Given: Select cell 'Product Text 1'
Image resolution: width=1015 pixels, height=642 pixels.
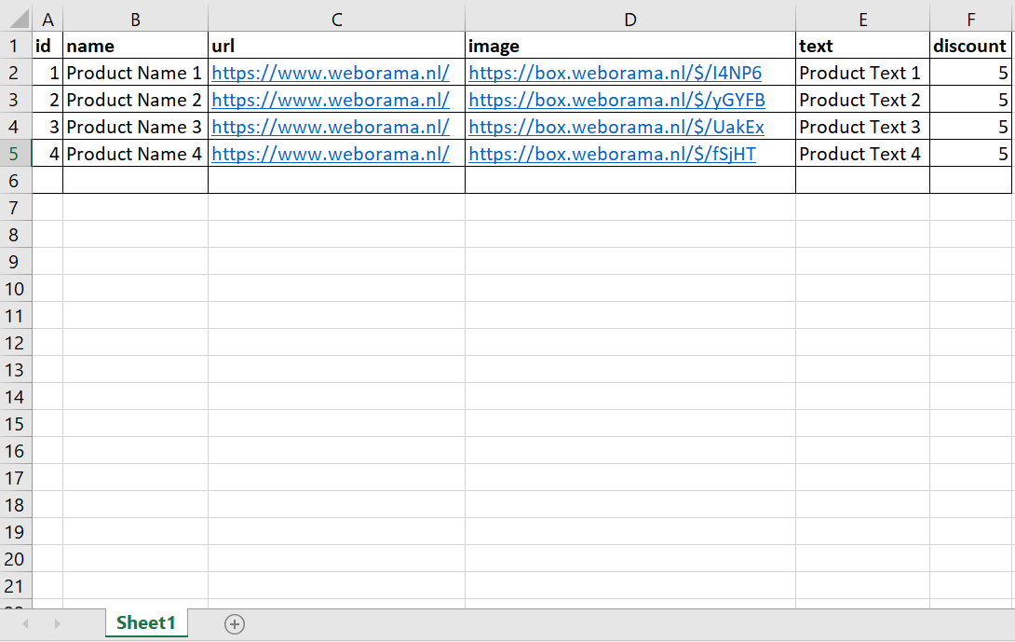Looking at the screenshot, I should point(863,73).
